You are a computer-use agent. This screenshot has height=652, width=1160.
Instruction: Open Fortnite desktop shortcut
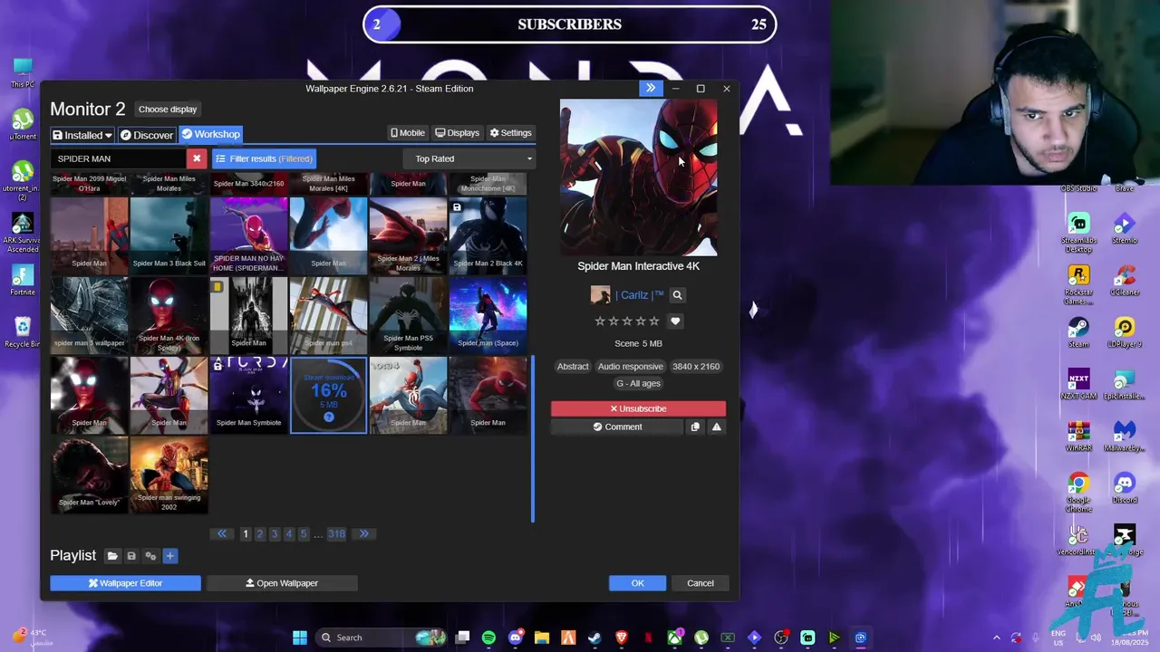[23, 280]
